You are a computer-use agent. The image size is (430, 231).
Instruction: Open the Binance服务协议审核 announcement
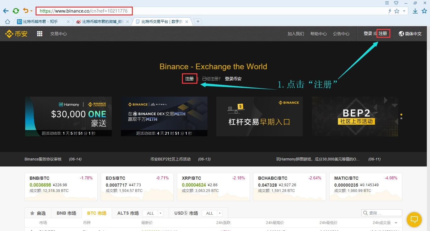[43, 159]
